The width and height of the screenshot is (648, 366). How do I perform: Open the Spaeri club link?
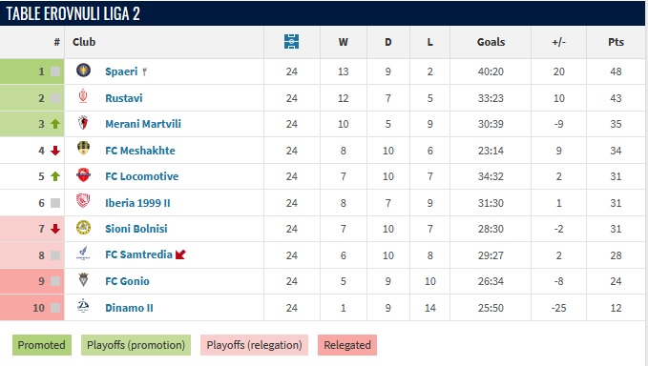pos(121,71)
